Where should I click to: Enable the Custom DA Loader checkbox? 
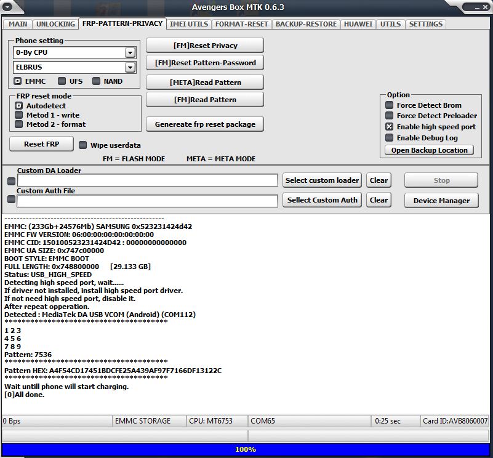pos(11,181)
